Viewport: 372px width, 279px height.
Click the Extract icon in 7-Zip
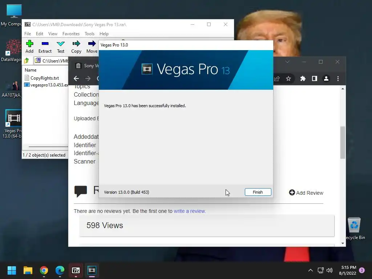(45, 47)
